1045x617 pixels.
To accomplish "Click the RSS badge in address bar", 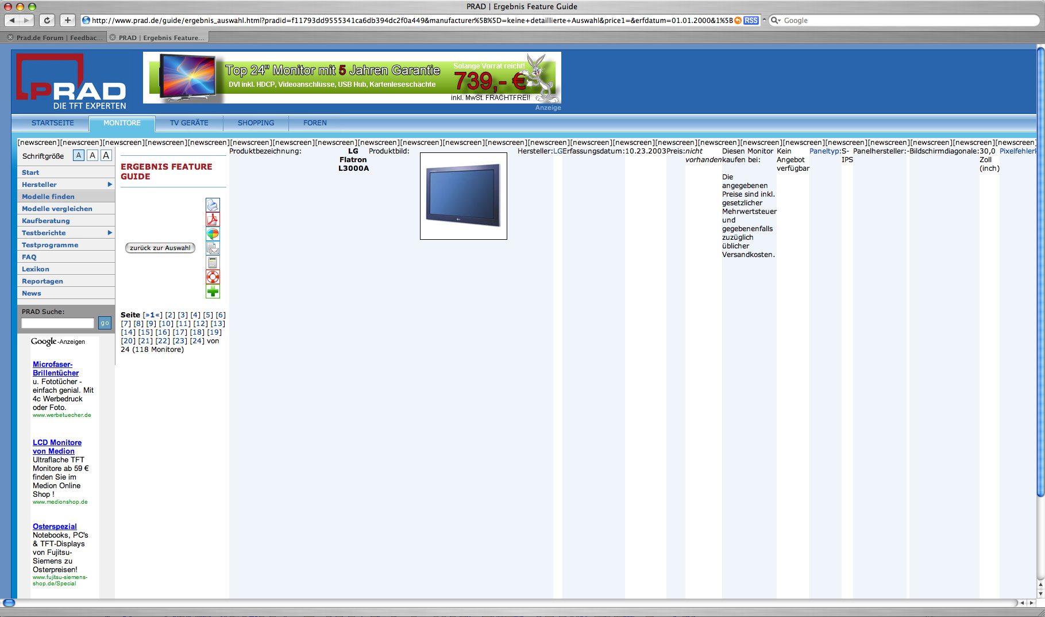I will click(750, 21).
